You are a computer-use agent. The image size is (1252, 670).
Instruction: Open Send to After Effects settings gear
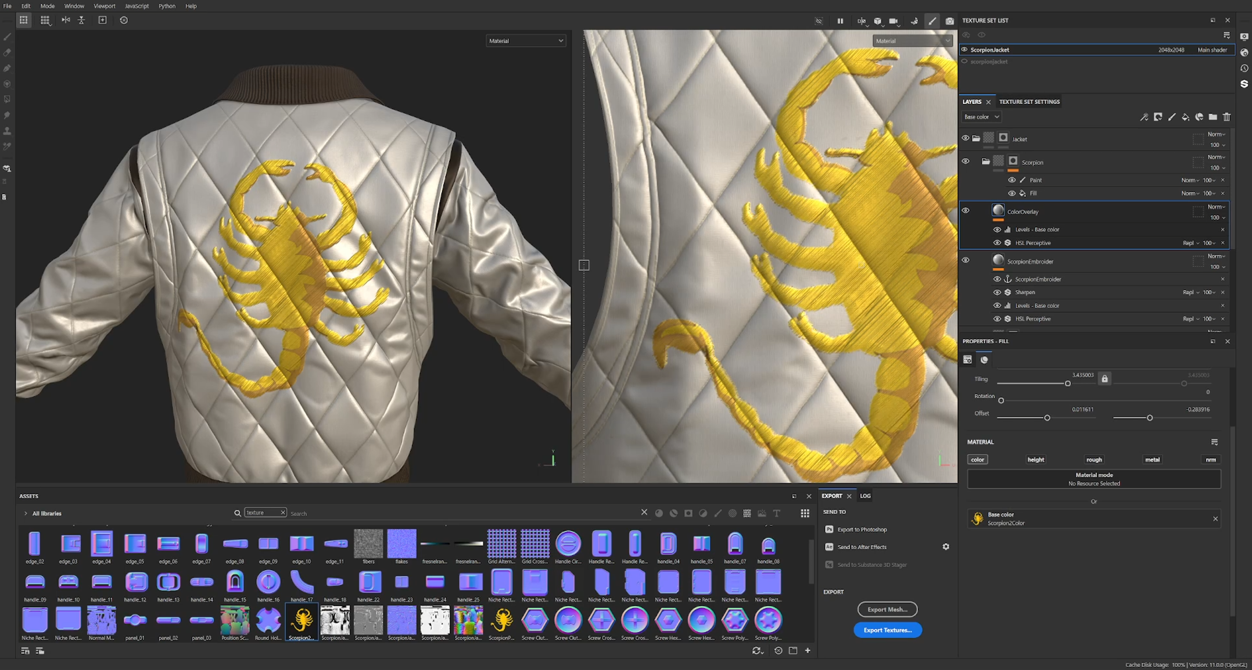(x=946, y=547)
